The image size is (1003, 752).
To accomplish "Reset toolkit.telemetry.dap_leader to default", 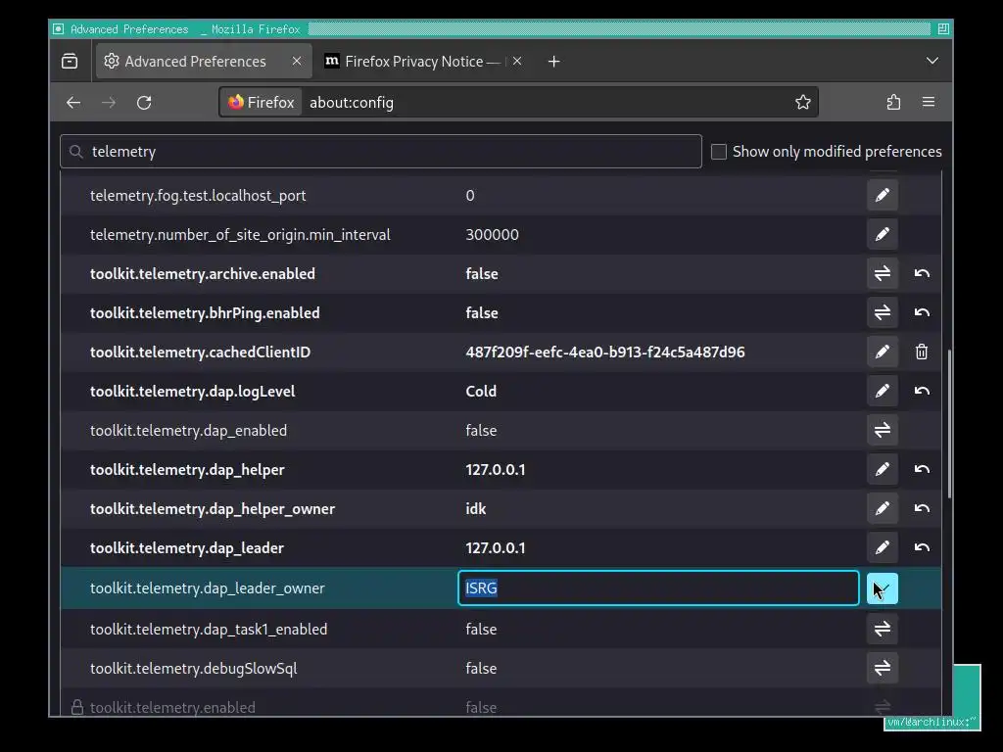I will click(x=921, y=547).
